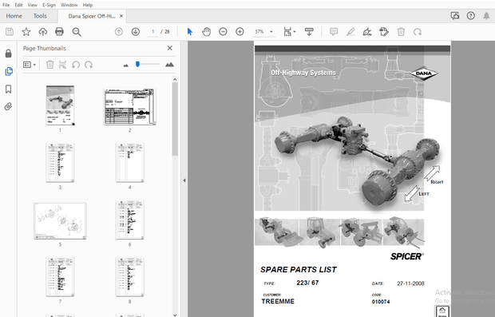Rotate pages counterclockwise in thumbnails panel
This screenshot has height=317, width=495.
[x=76, y=65]
